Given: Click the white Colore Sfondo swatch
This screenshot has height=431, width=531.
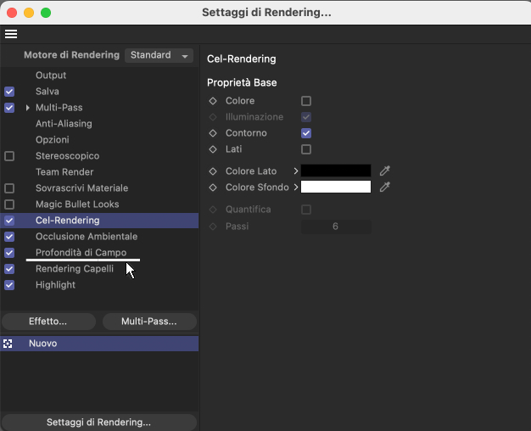Looking at the screenshot, I should pyautogui.click(x=336, y=187).
